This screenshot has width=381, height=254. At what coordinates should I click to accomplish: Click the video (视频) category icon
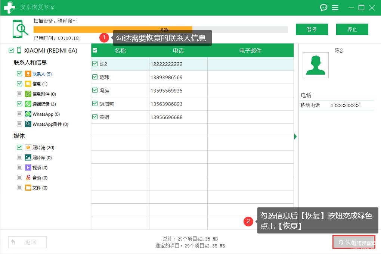[x=28, y=167]
